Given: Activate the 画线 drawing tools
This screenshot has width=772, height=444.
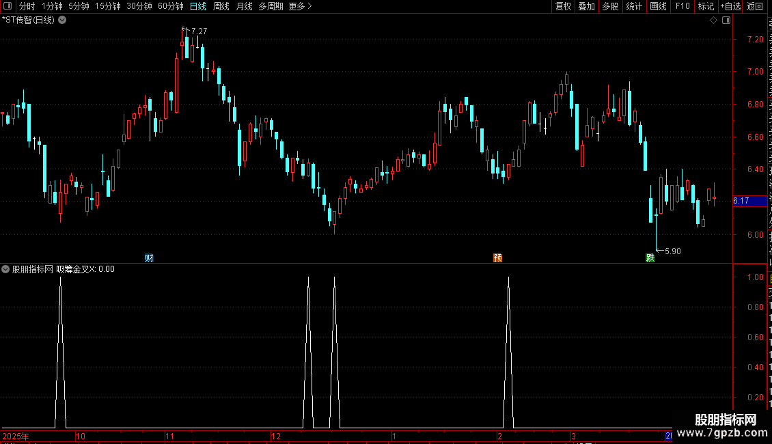Looking at the screenshot, I should pyautogui.click(x=658, y=6).
